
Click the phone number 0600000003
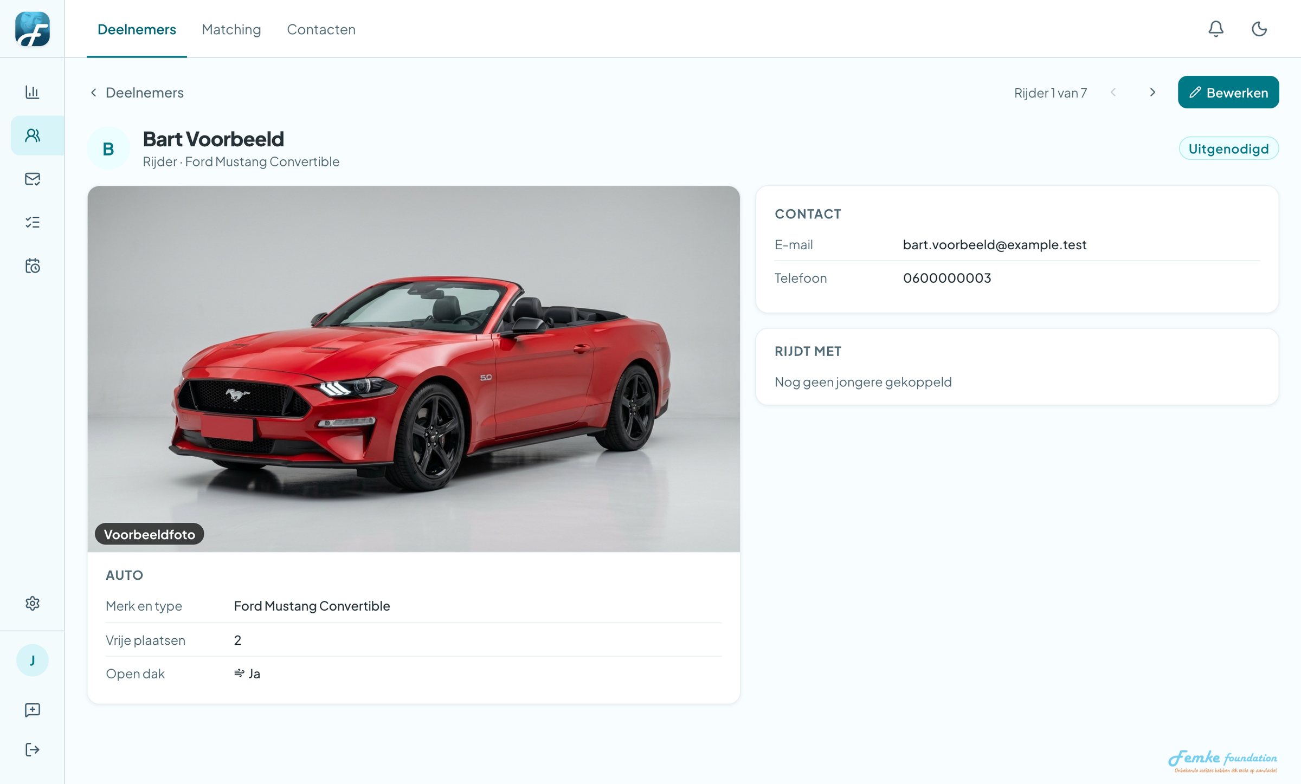[x=947, y=278]
